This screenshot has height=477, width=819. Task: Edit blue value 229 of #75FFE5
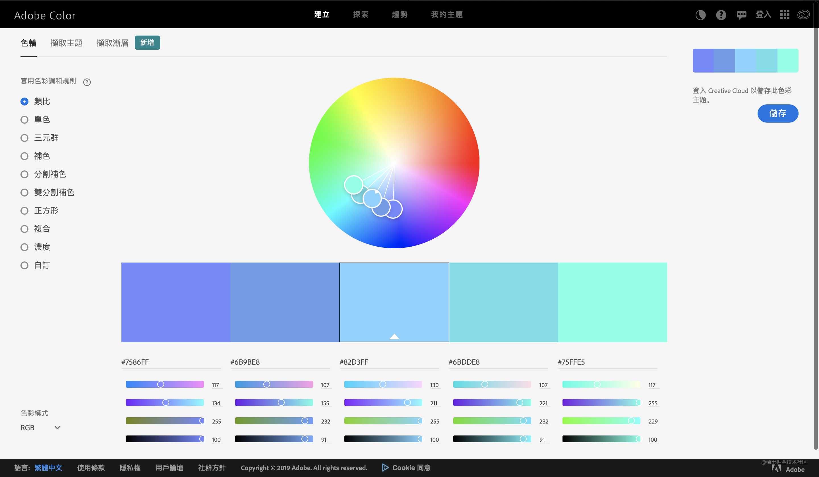(653, 422)
